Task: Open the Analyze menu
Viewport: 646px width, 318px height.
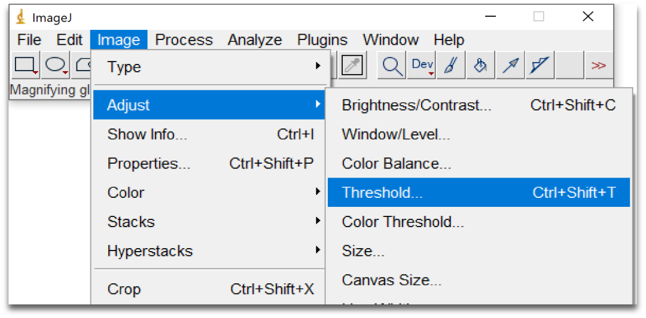Action: (x=255, y=40)
